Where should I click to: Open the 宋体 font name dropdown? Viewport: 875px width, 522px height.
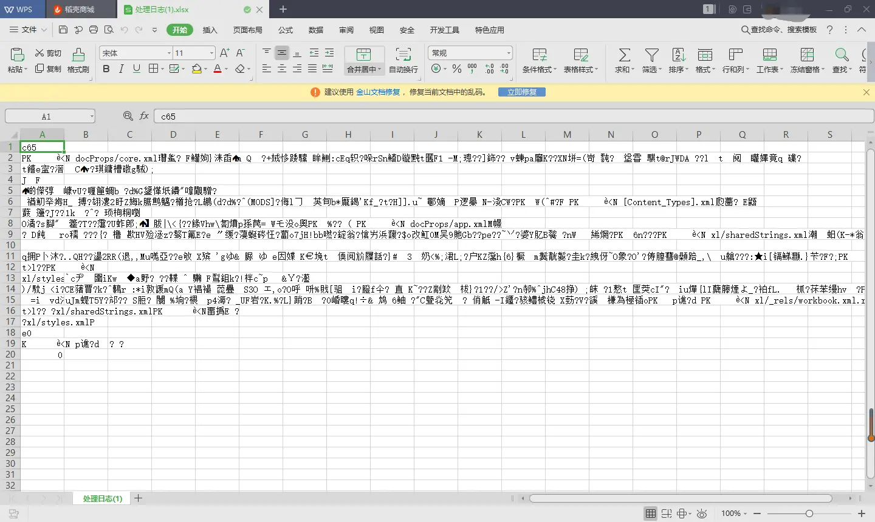pyautogui.click(x=169, y=53)
